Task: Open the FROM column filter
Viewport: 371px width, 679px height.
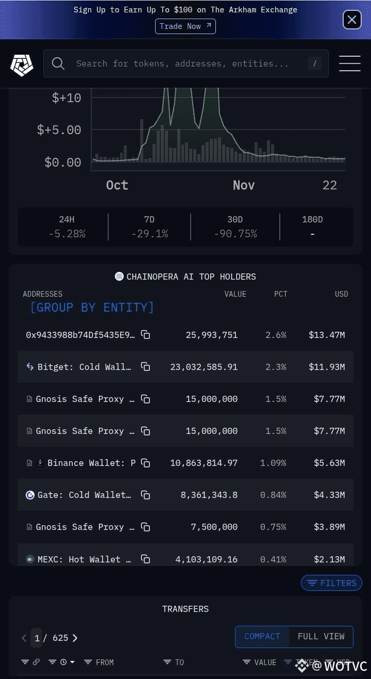Action: [98, 662]
